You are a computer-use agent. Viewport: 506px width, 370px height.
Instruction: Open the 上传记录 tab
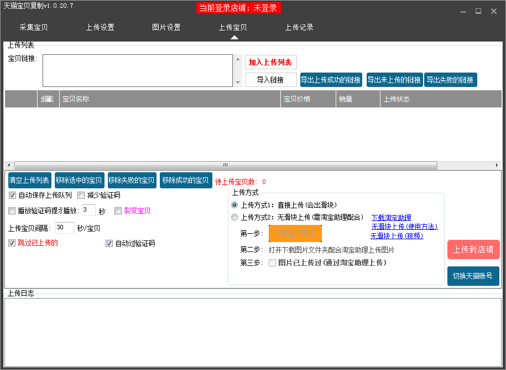pos(299,27)
